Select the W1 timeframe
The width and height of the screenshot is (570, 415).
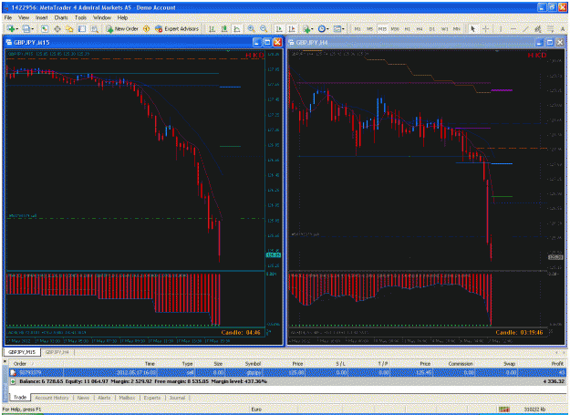click(444, 28)
